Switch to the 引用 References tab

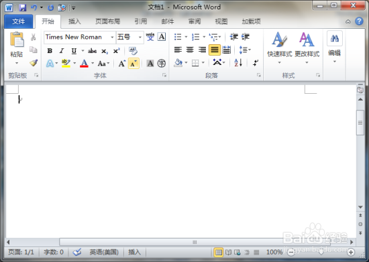(x=141, y=21)
